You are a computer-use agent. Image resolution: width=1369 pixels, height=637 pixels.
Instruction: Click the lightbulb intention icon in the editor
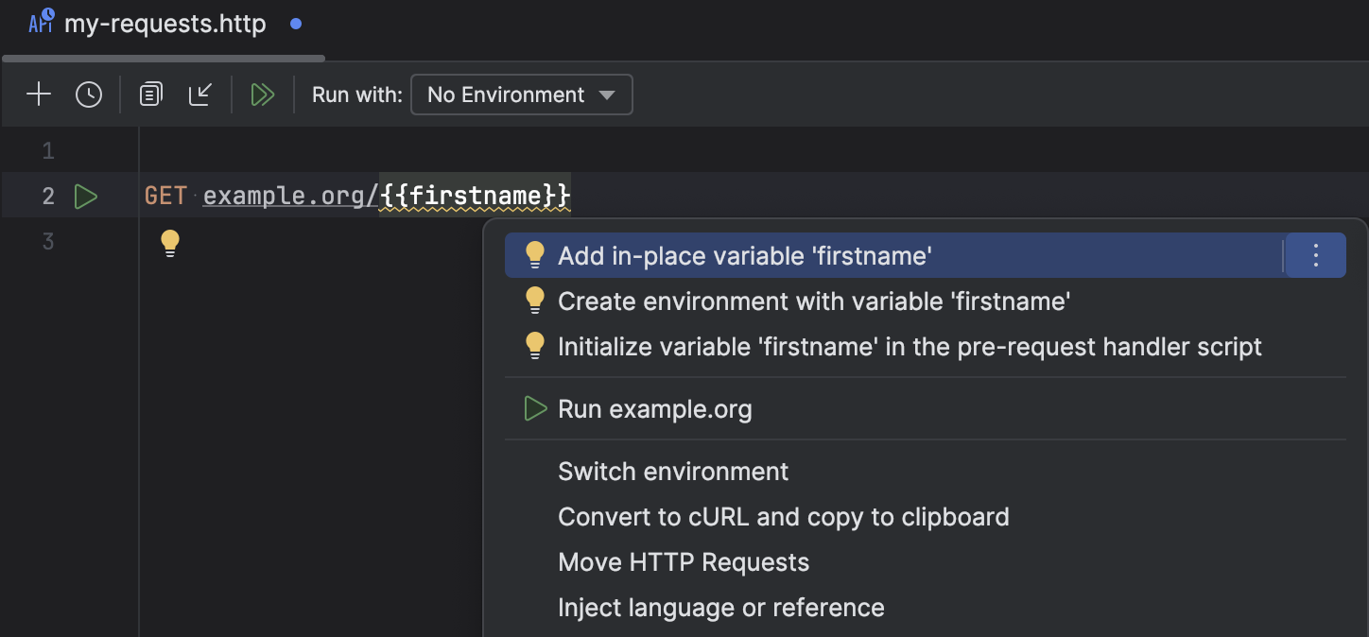[170, 242]
